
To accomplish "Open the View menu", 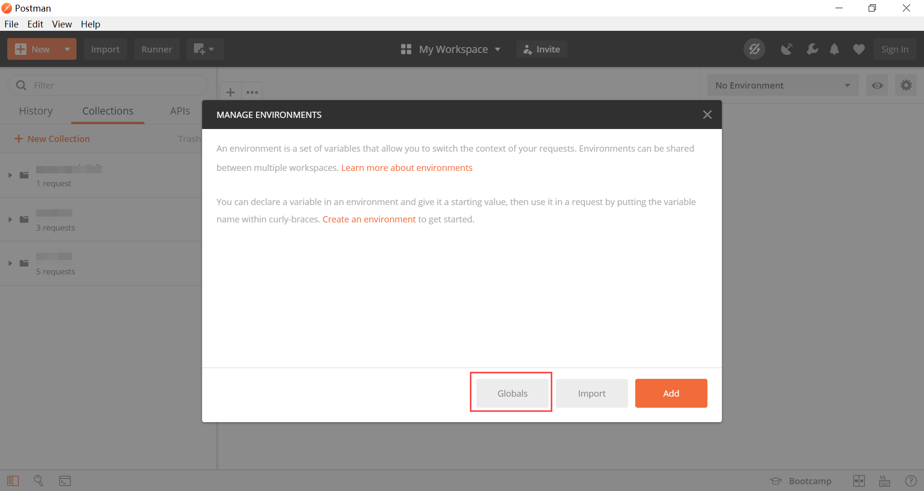I will click(62, 24).
